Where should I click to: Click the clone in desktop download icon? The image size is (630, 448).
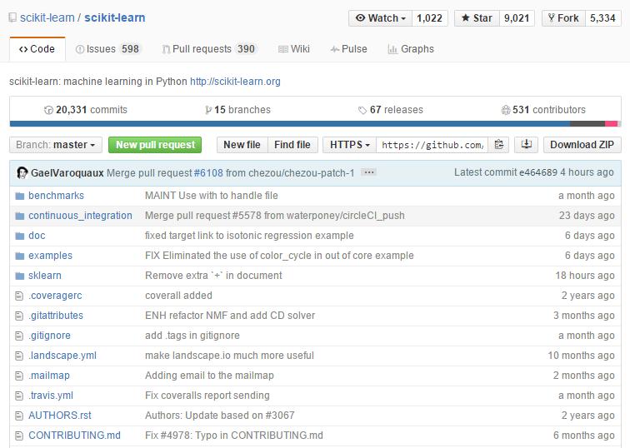(x=526, y=145)
